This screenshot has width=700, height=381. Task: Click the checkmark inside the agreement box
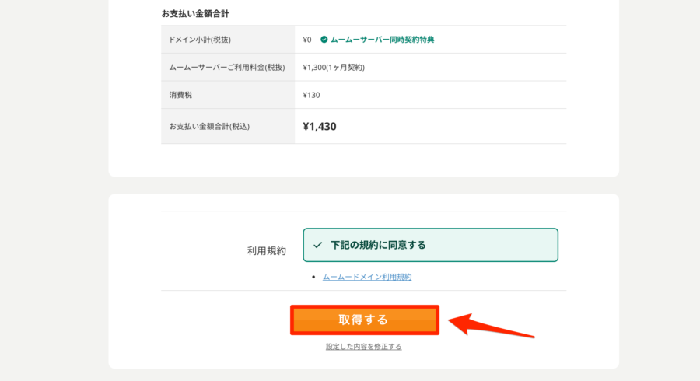click(317, 245)
